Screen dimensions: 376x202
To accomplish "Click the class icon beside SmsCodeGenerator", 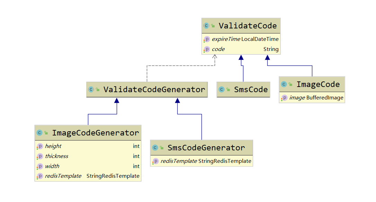I will (155, 148).
